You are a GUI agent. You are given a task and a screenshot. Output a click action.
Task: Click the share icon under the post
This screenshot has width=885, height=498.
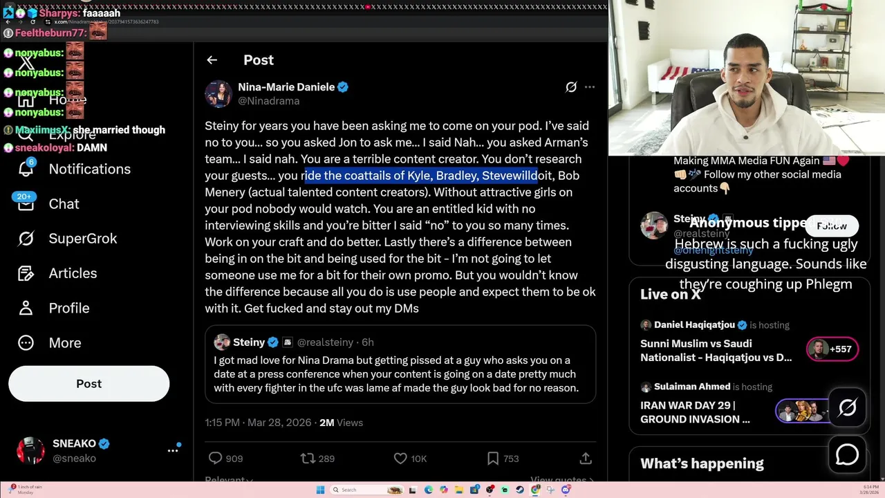tap(586, 458)
